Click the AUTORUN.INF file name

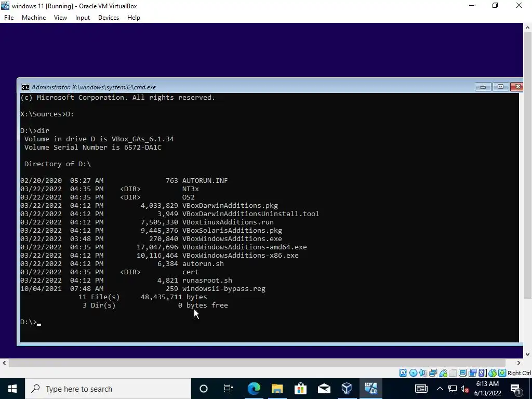coord(205,180)
